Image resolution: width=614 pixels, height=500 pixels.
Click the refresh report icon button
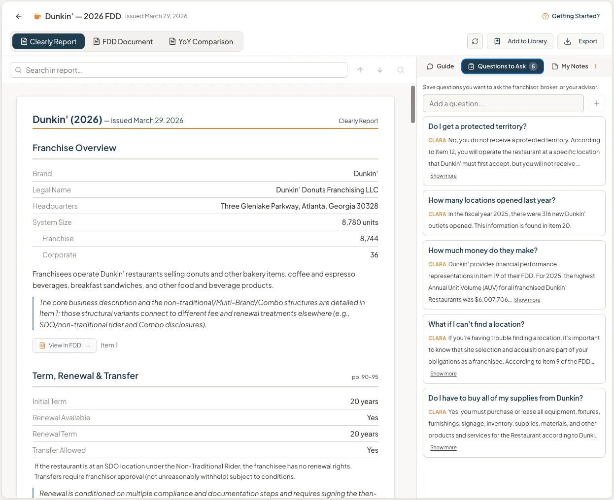475,41
